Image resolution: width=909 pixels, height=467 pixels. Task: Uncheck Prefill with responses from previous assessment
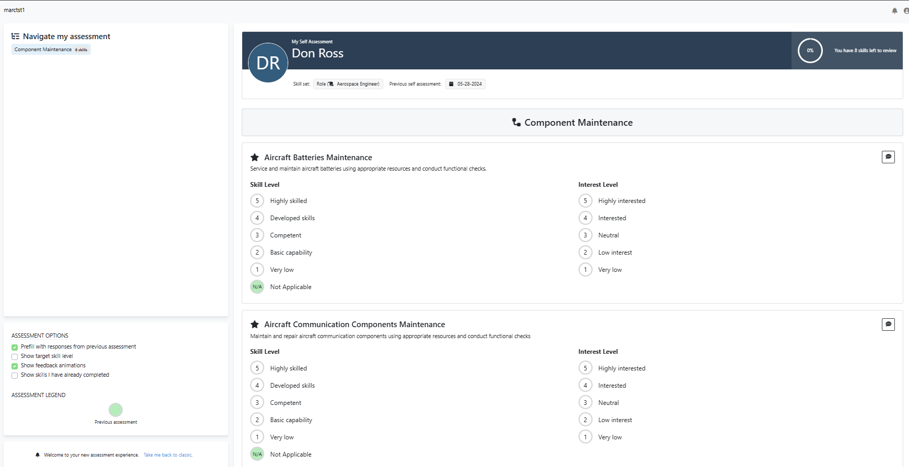15,348
